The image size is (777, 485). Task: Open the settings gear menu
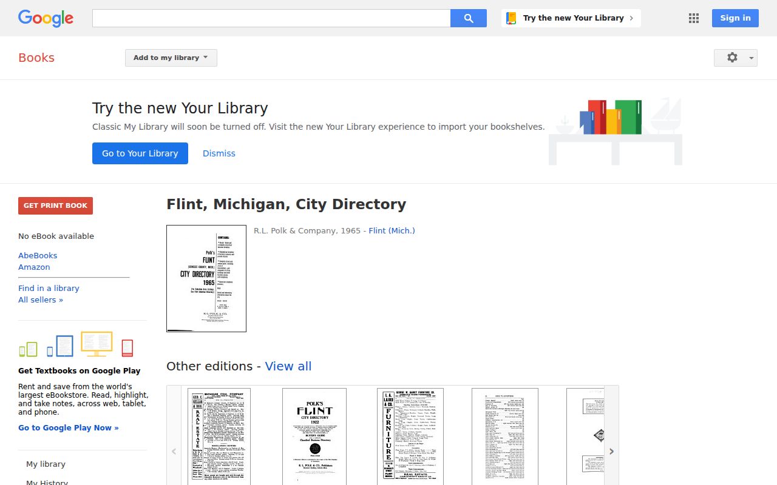(x=736, y=58)
